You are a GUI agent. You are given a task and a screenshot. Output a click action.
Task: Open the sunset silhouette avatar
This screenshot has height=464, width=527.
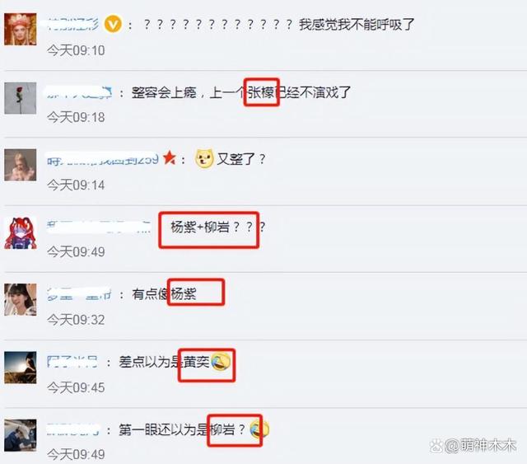tap(20, 368)
